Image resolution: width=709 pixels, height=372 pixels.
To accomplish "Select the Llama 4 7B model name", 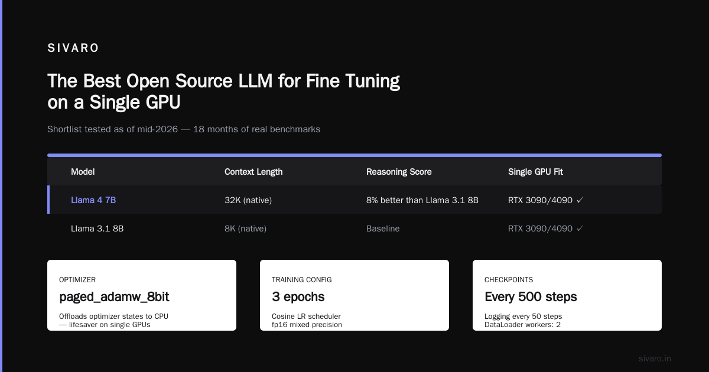I will coord(93,200).
